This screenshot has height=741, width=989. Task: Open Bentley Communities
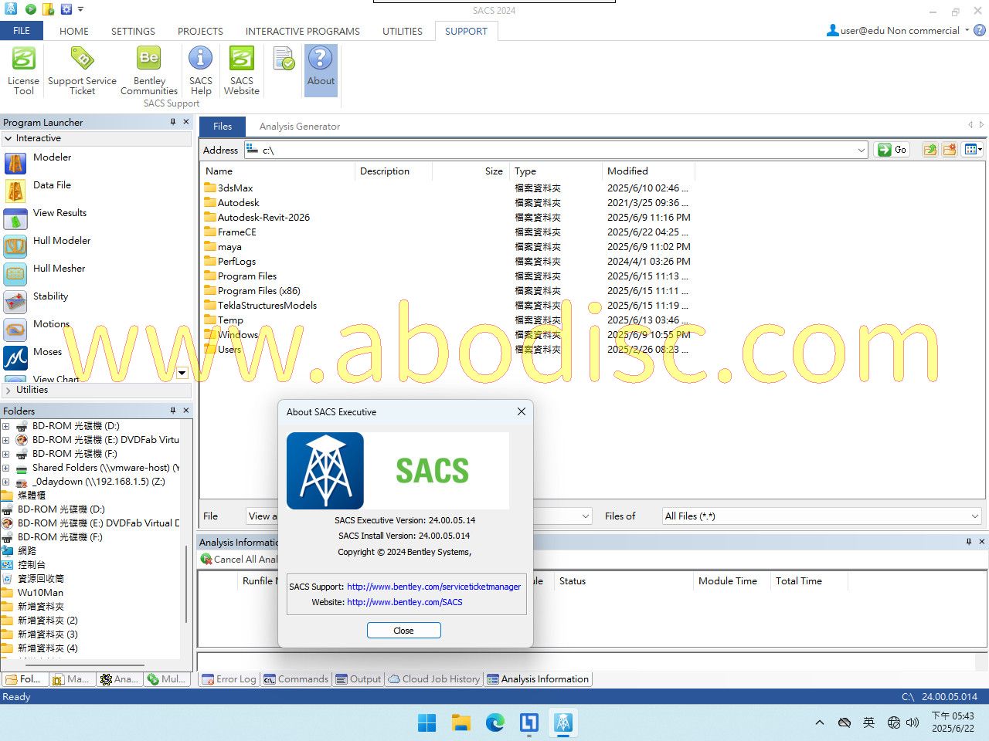(149, 71)
